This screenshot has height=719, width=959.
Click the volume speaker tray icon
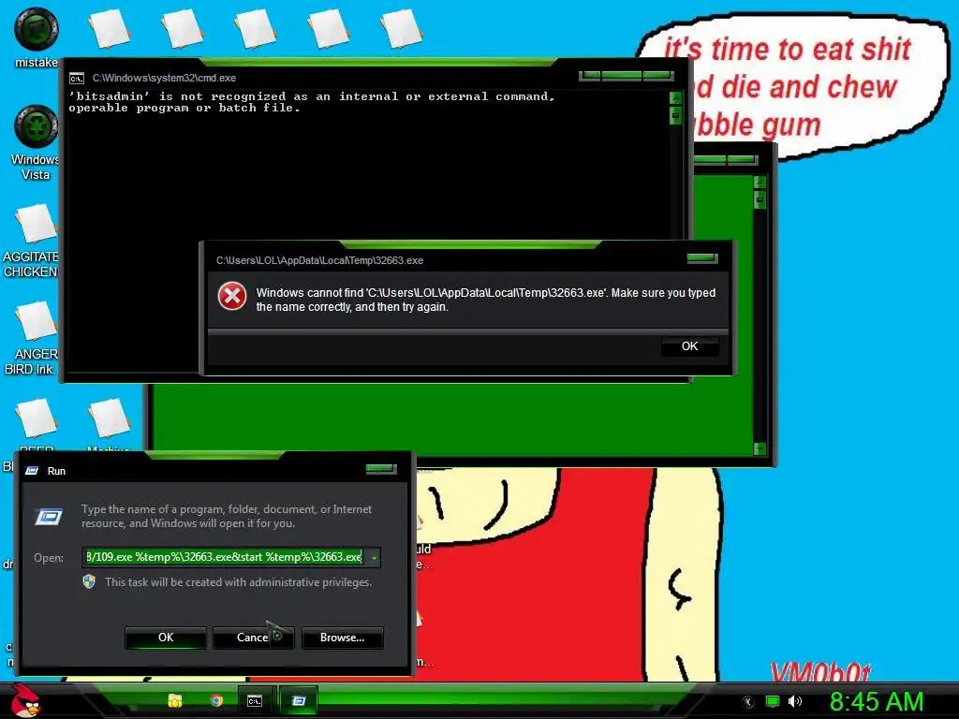pos(794,701)
